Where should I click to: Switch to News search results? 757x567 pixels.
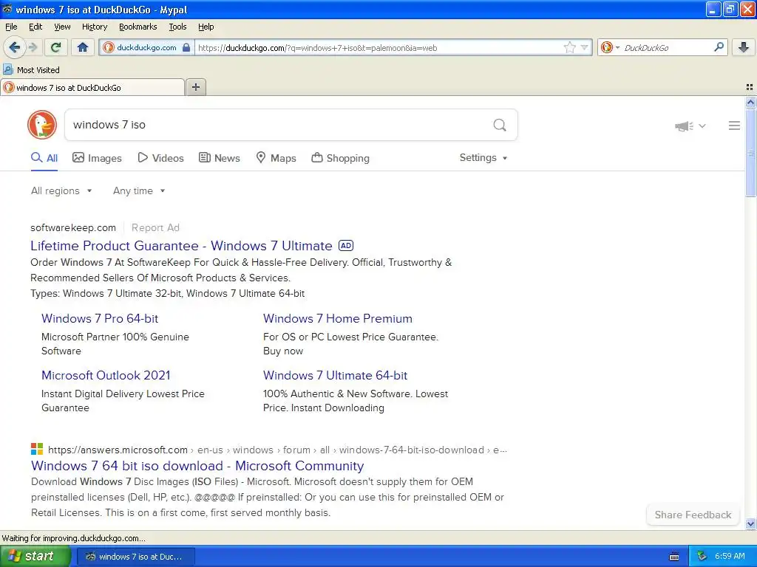click(219, 158)
